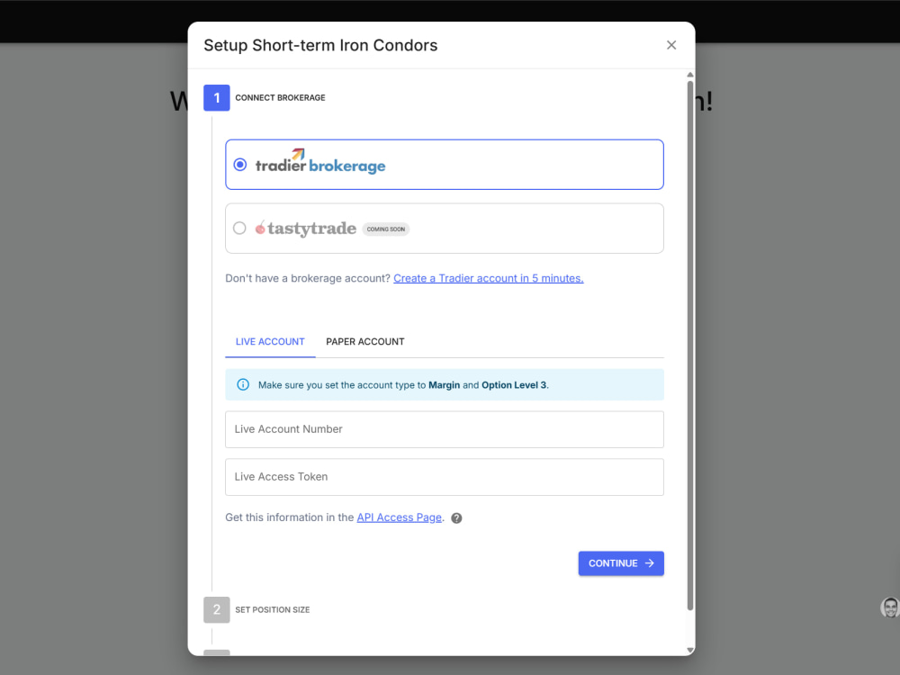
Task: Click the Coming Soon badge
Action: [x=386, y=229]
